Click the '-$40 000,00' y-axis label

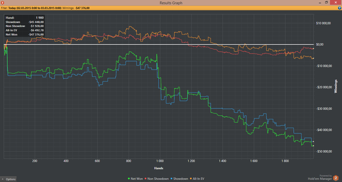coord(324,130)
